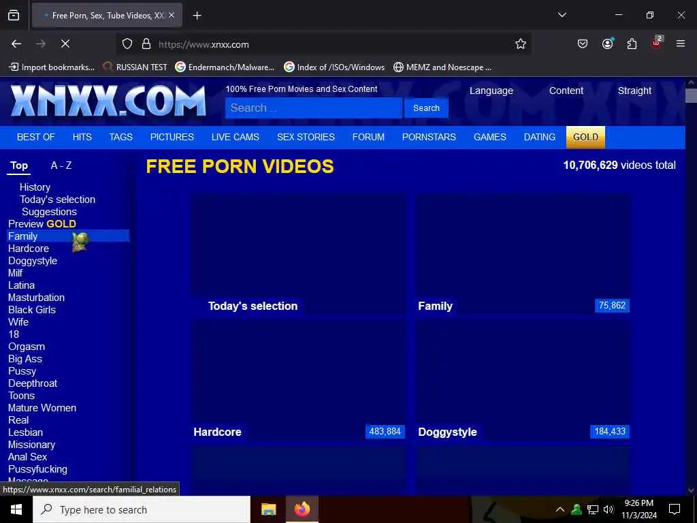The height and width of the screenshot is (523, 697).
Task: Open Today's selection sidebar link
Action: click(57, 200)
